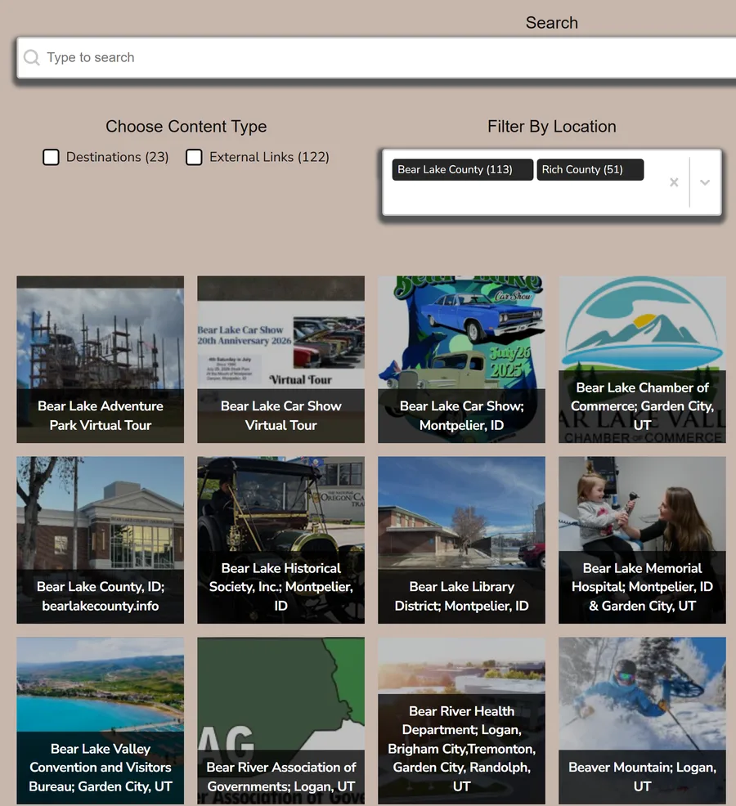
Task: Tick the External Links (122) checkbox
Action: pyautogui.click(x=194, y=157)
